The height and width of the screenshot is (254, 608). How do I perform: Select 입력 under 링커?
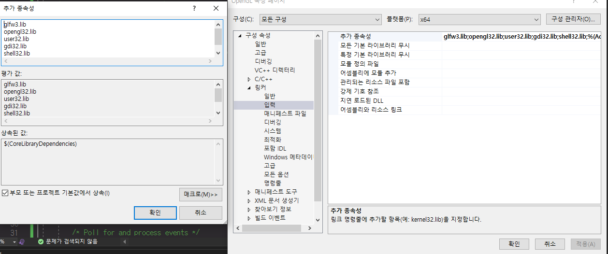tap(270, 105)
